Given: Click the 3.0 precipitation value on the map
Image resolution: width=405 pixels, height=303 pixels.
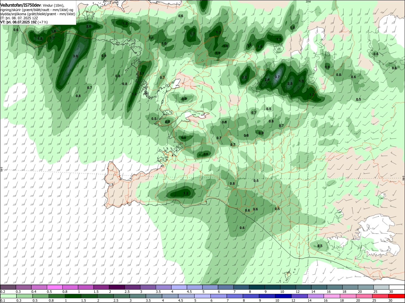Looking at the screenshot, I should (x=75, y=56).
